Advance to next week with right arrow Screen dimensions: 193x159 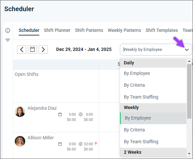43,50
